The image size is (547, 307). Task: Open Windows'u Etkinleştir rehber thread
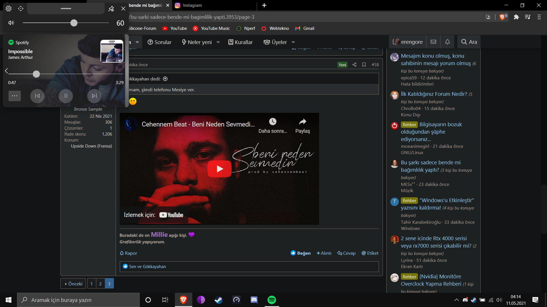[x=437, y=204]
